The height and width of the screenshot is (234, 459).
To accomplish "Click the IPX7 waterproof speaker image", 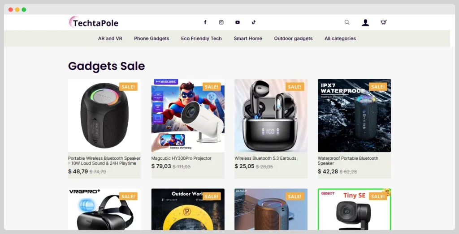I will click(x=354, y=115).
